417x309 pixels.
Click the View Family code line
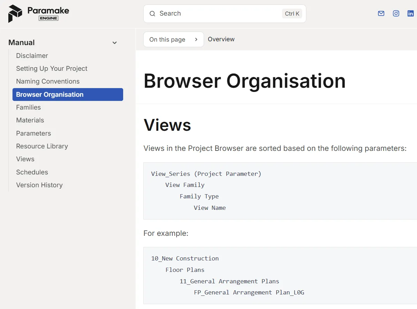[x=185, y=185]
